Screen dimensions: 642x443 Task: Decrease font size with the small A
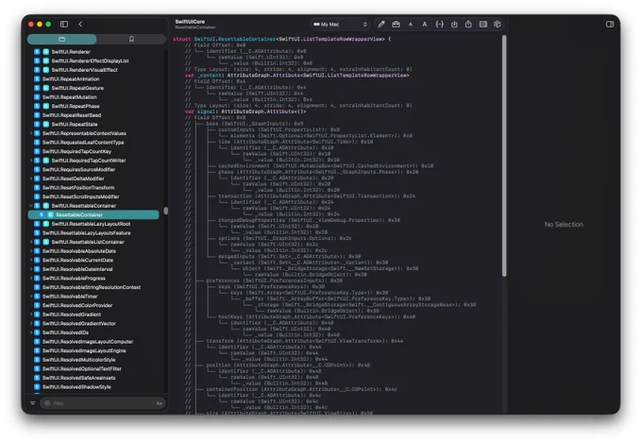(x=411, y=25)
